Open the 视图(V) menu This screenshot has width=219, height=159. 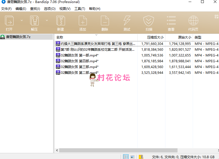tap(65, 9)
